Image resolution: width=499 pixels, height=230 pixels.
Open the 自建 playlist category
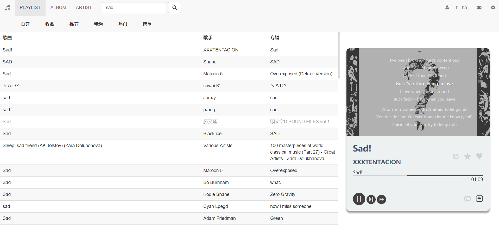point(26,24)
